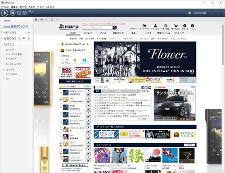Screen dimensions: 225x173
Task: Switch to the ランキング tab
Action: pyautogui.click(x=179, y=33)
